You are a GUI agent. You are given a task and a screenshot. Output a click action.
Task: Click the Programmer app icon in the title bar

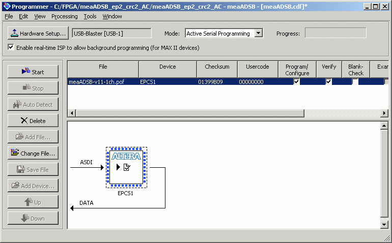click(x=7, y=6)
